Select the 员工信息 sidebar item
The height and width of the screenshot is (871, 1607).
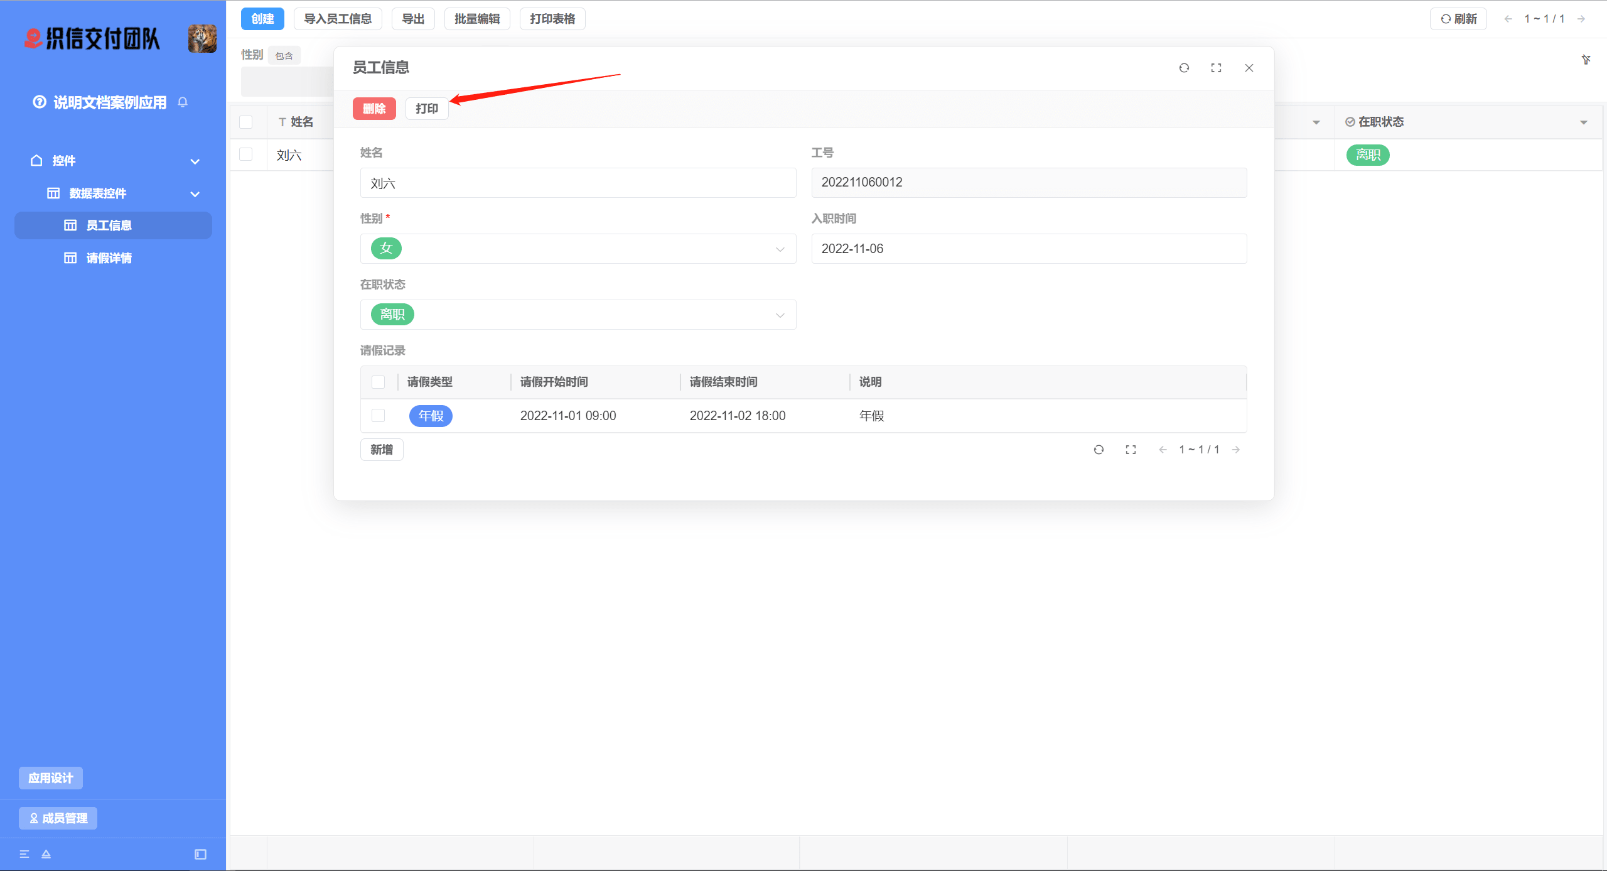(x=109, y=225)
